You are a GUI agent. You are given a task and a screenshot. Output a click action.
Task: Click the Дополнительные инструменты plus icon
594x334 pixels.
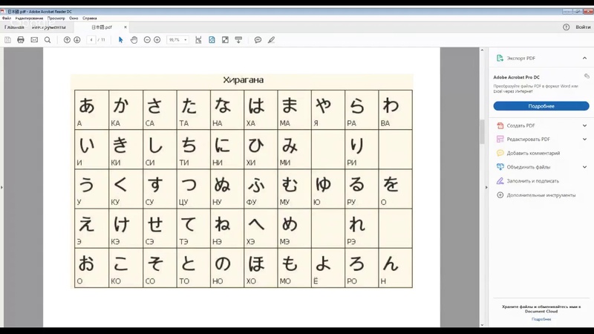(x=500, y=195)
